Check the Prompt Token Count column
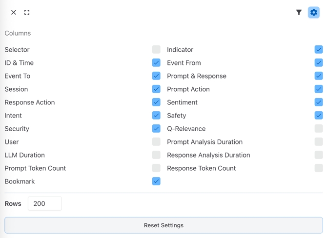327x238 pixels. 156,168
